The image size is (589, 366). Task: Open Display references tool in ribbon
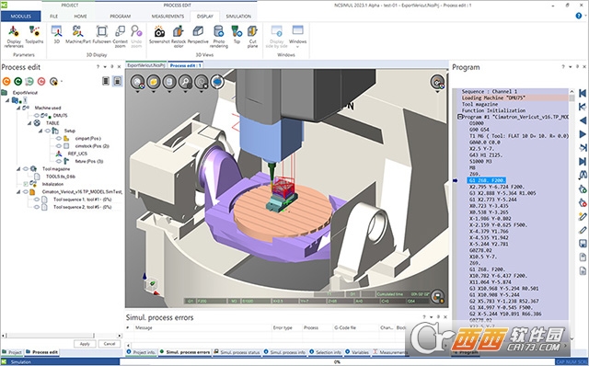tap(14, 37)
